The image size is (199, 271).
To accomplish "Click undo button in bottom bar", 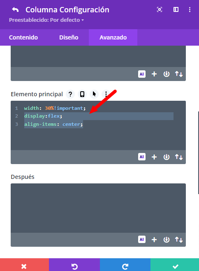I will pos(74,265).
